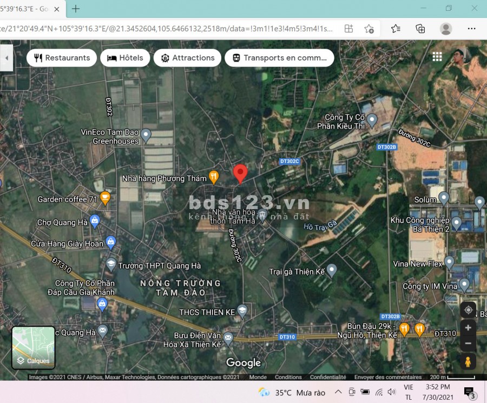Select the VinEco Tam Dao Greenhouses marker
The width and height of the screenshot is (487, 403).
146,135
